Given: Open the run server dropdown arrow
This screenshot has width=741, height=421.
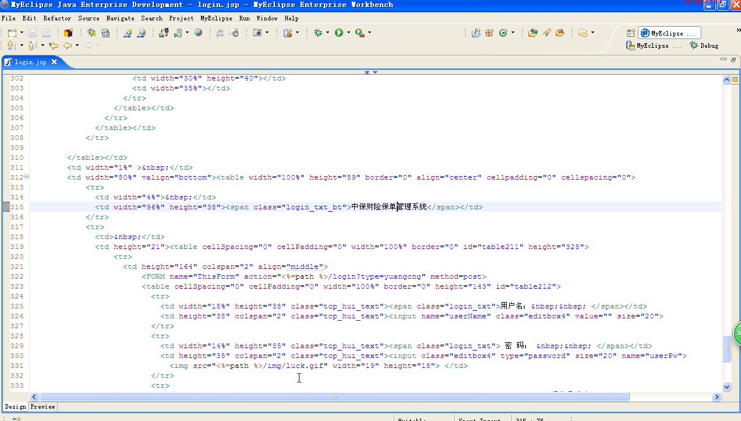Looking at the screenshot, I should point(187,33).
